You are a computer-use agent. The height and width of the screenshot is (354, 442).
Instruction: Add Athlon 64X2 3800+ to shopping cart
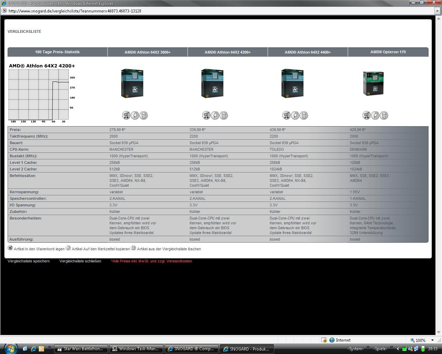point(126,115)
